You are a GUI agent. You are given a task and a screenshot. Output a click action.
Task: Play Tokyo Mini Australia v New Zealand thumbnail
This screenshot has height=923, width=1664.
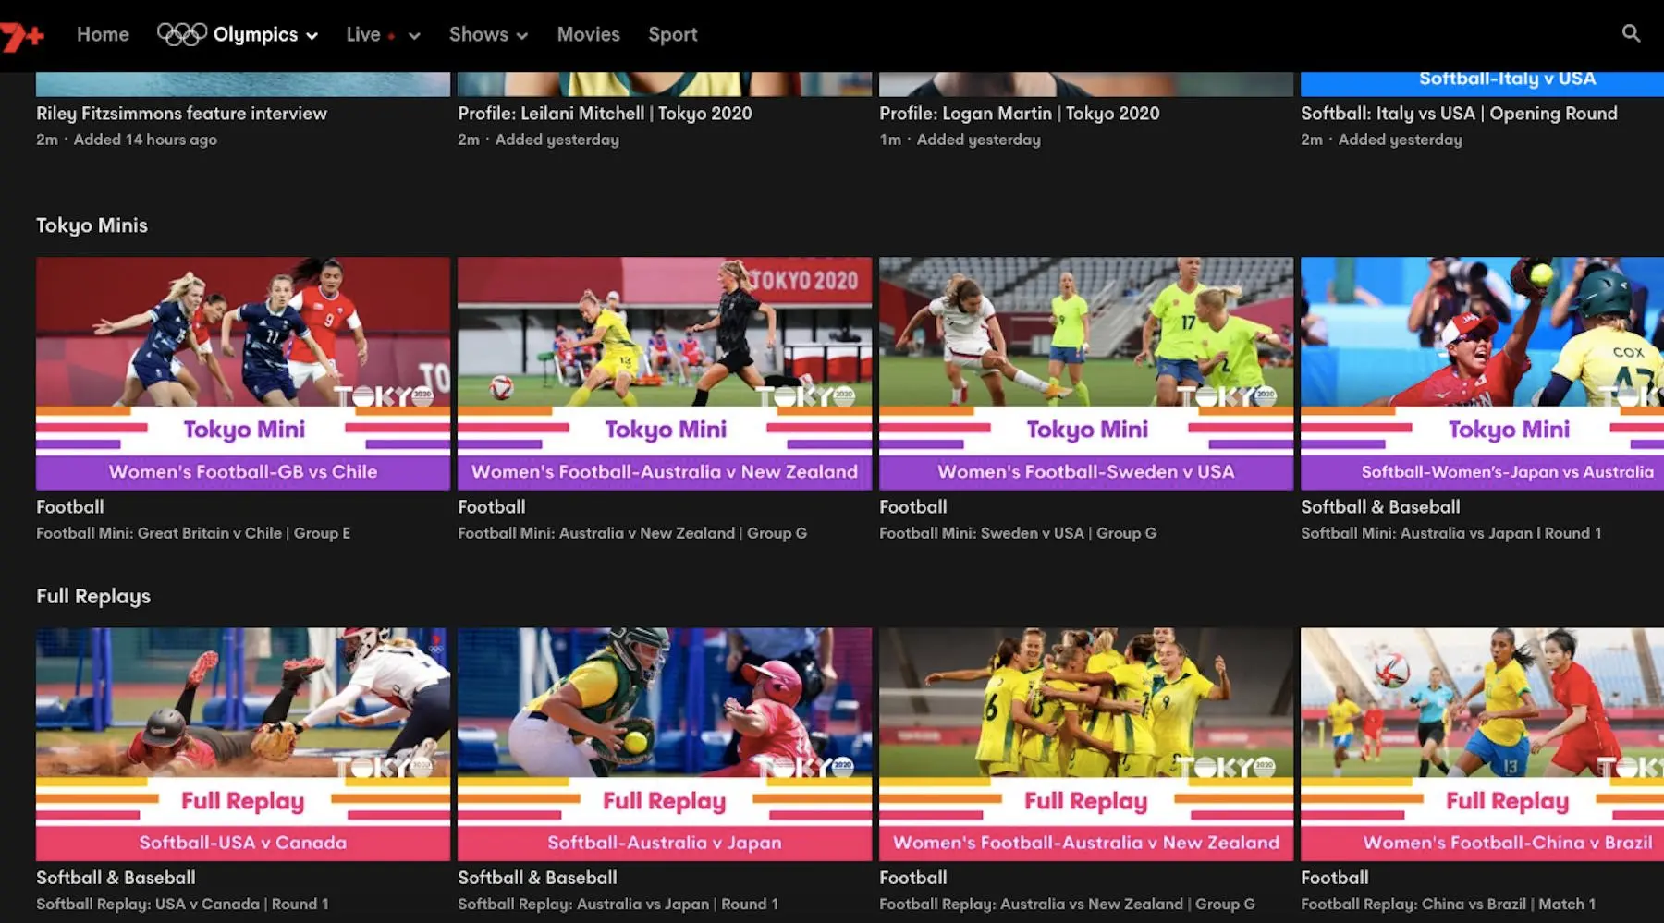[665, 372]
